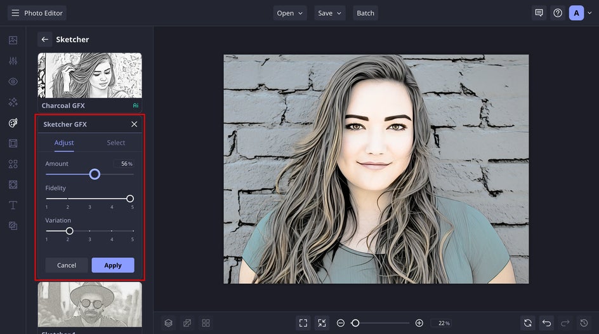This screenshot has height=334, width=599.
Task: Open the Effects sparkle icon
Action: click(13, 102)
